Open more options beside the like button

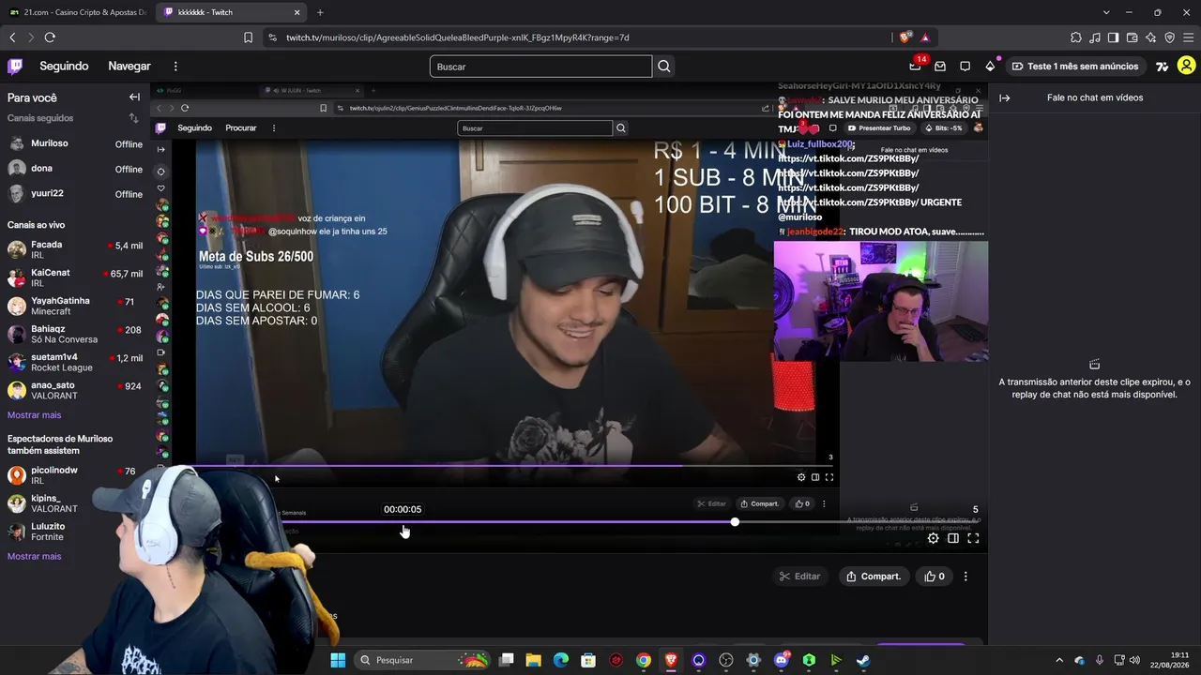965,577
